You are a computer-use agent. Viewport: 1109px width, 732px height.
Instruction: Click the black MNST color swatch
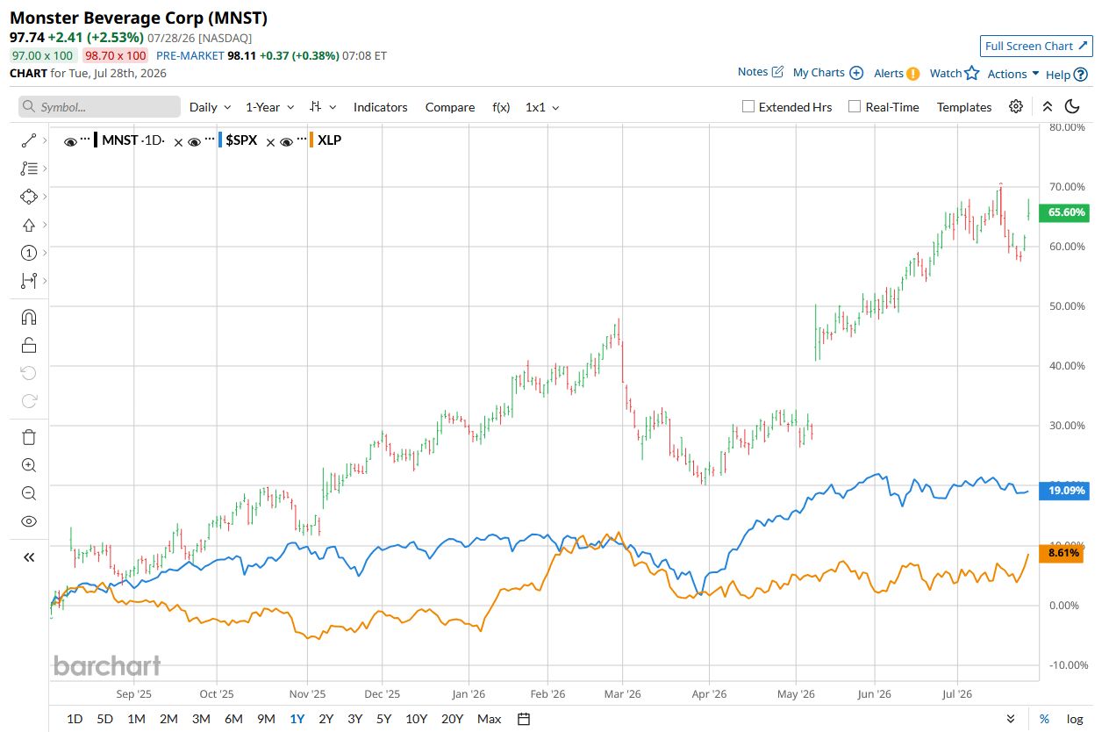point(96,140)
